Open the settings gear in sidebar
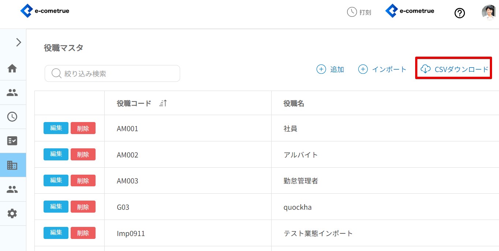This screenshot has width=499, height=251. pyautogui.click(x=12, y=213)
